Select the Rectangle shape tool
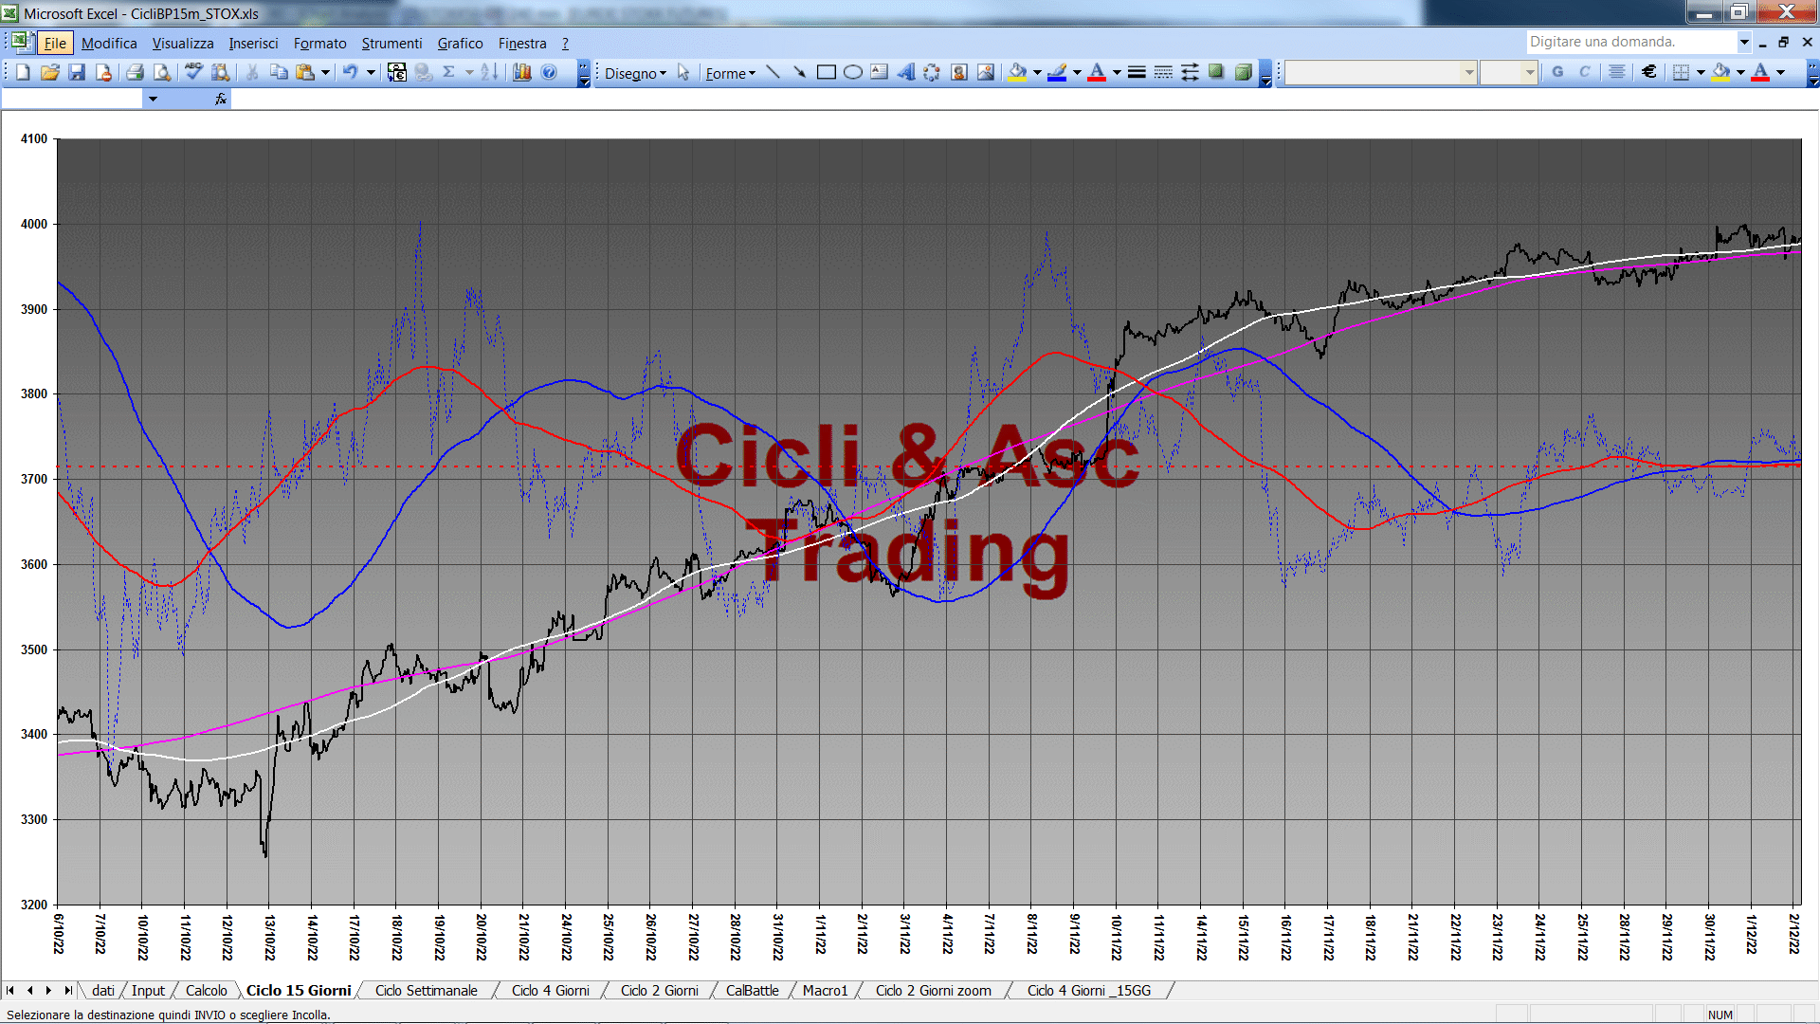Image resolution: width=1820 pixels, height=1024 pixels. click(826, 72)
